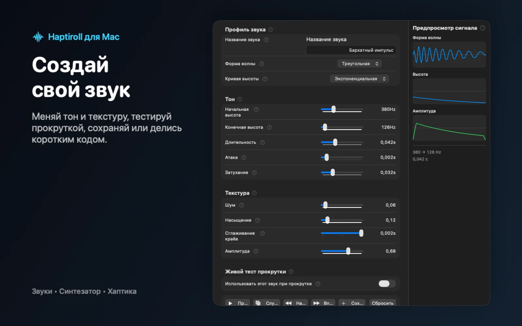The width and height of the screenshot is (522, 326).
Task: Show help for Затухание parameter
Action: click(254, 172)
